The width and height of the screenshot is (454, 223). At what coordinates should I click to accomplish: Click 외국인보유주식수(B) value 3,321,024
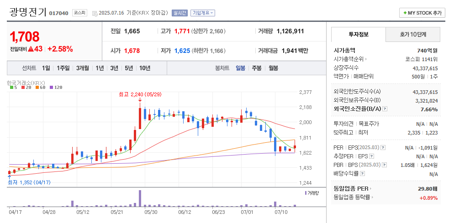(x=426, y=101)
